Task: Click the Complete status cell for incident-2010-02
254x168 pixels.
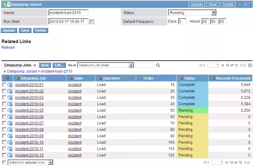Action: point(192,91)
